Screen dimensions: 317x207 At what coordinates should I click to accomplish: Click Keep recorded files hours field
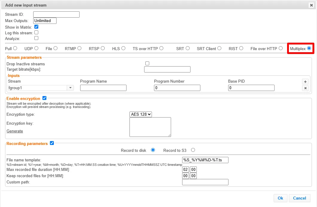click(x=186, y=176)
